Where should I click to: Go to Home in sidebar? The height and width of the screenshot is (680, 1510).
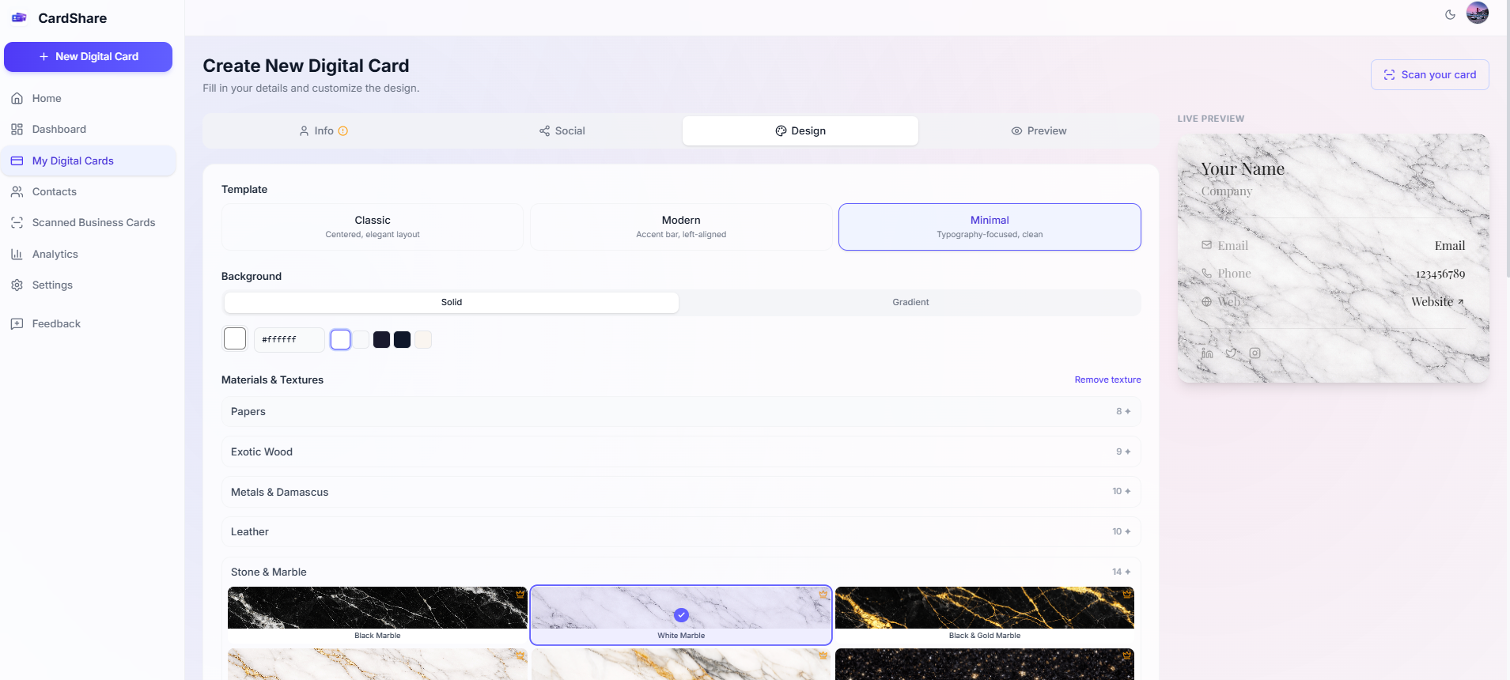click(x=89, y=98)
